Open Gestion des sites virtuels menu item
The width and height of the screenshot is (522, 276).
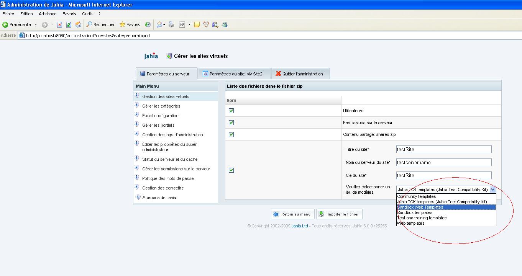166,96
